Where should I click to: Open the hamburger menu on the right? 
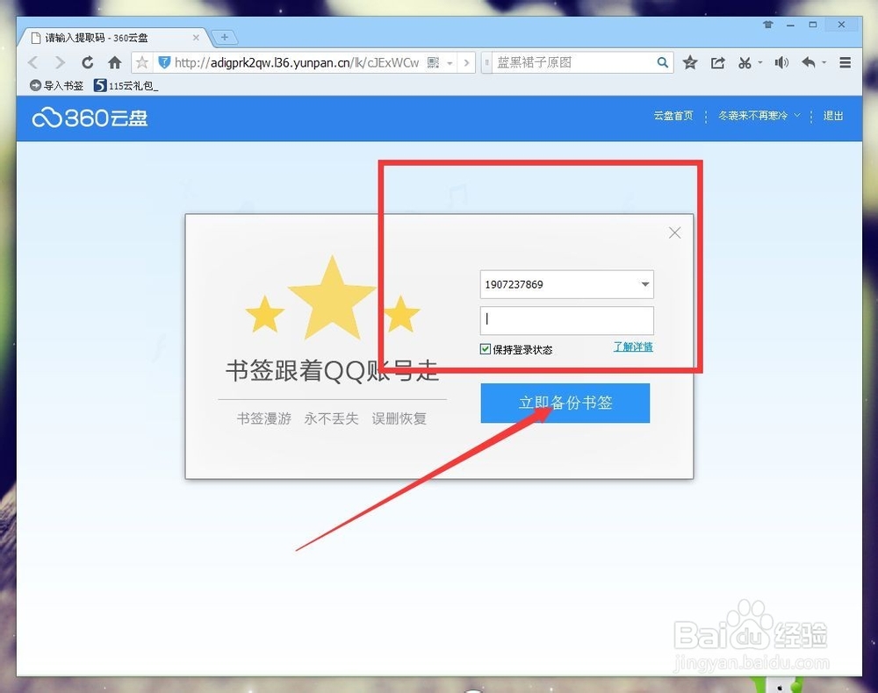tap(845, 62)
